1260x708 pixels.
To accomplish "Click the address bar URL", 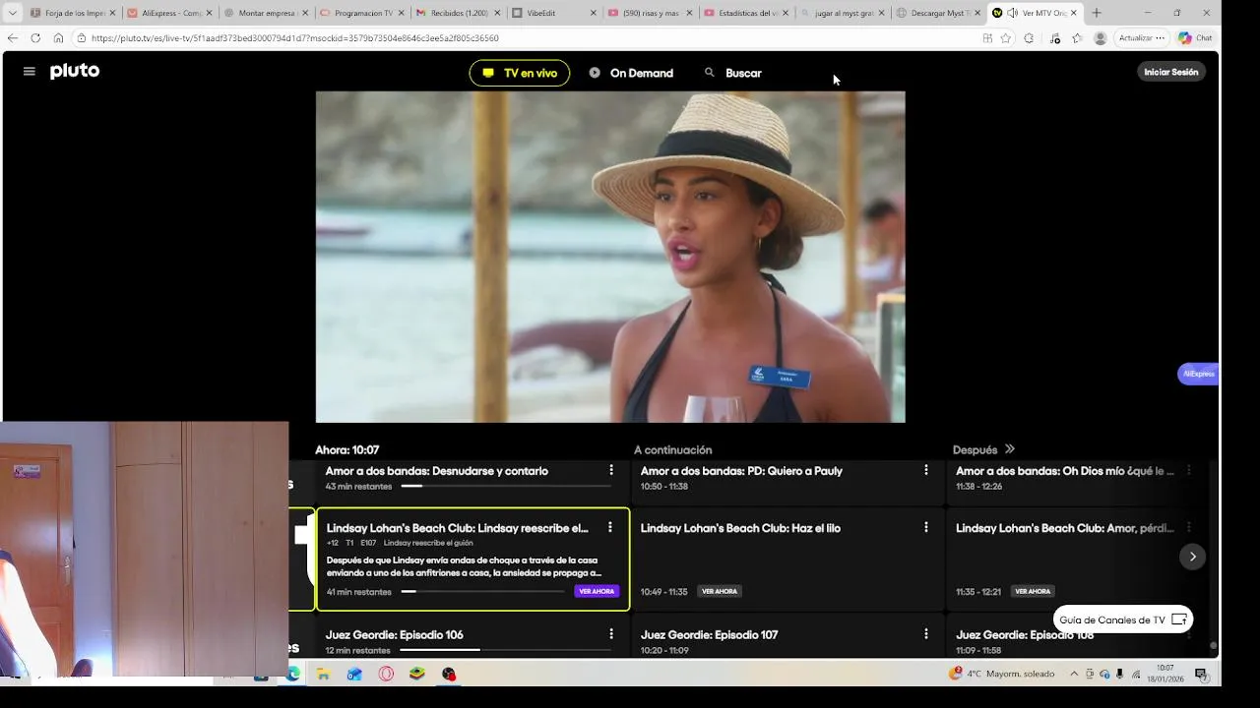I will tap(294, 38).
